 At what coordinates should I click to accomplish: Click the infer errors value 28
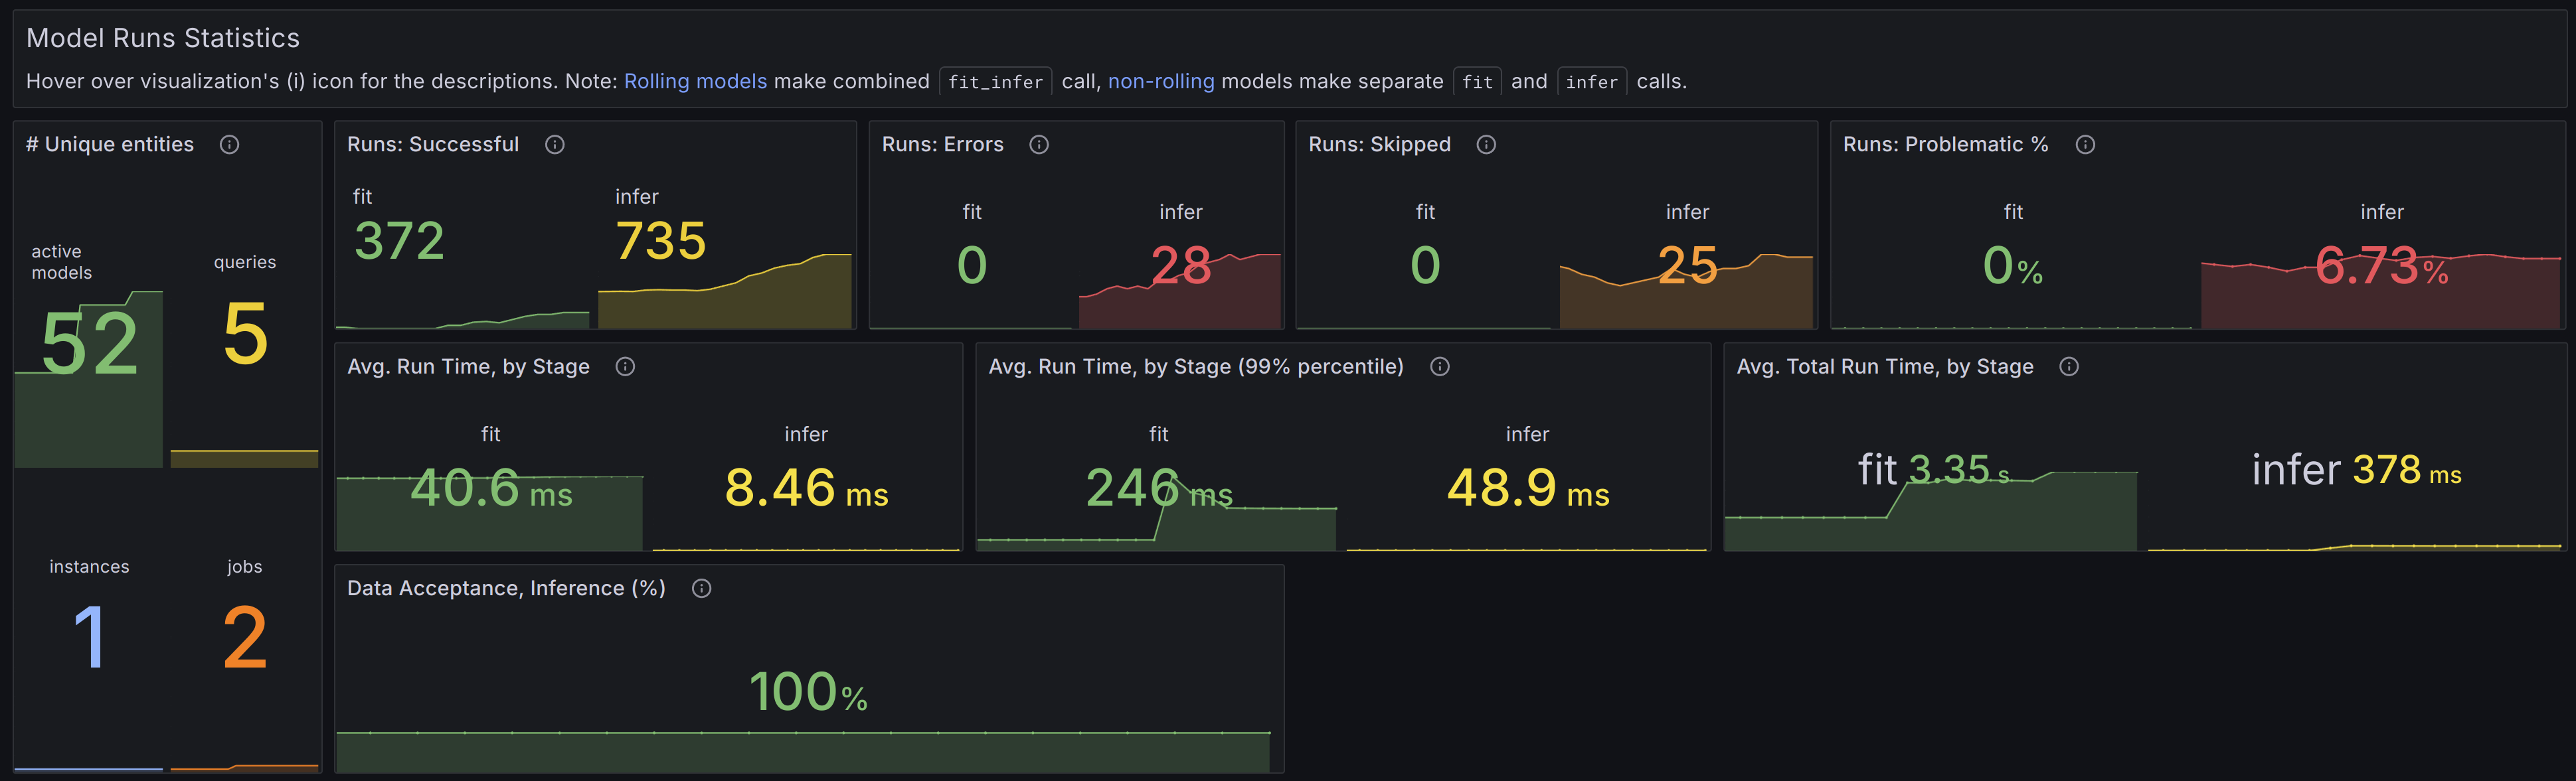[x=1180, y=265]
